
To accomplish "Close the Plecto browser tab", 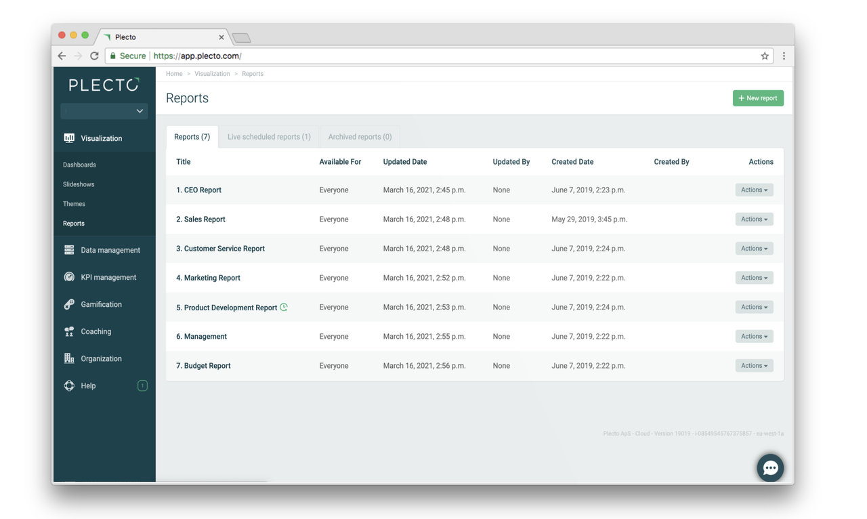I will [221, 37].
